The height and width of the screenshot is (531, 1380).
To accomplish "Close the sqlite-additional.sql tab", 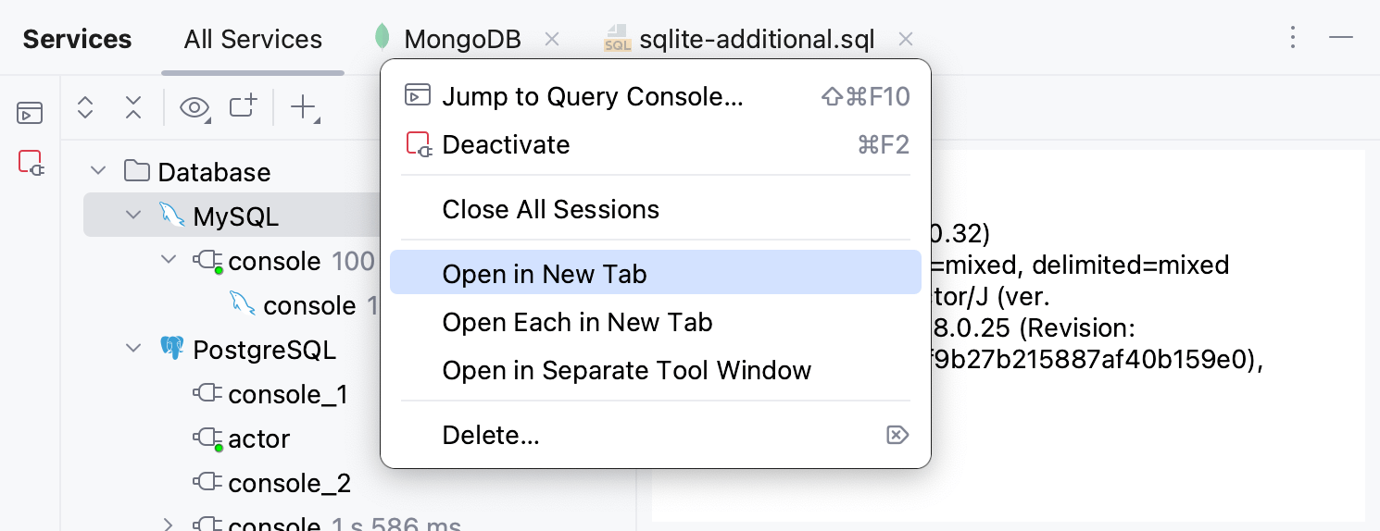I will point(906,39).
